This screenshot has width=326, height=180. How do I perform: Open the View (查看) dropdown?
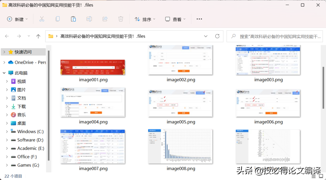(175, 19)
